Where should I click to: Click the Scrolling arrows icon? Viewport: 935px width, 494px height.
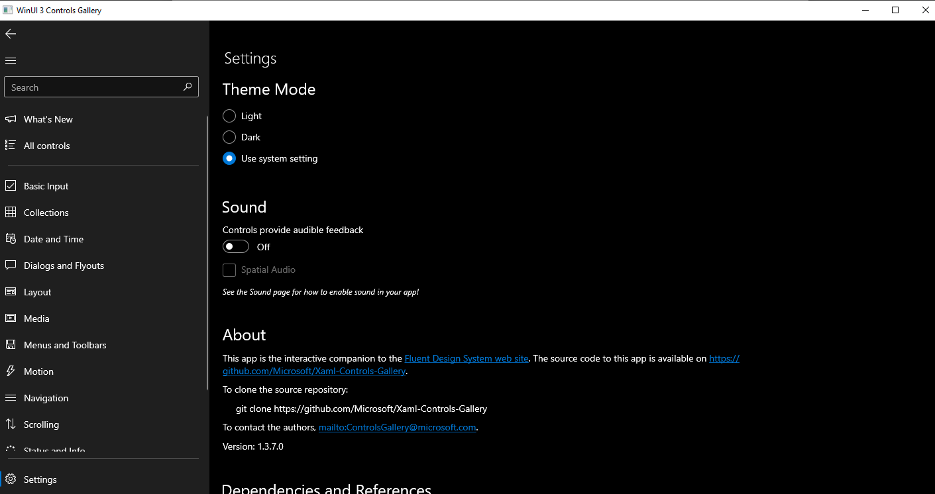point(10,424)
